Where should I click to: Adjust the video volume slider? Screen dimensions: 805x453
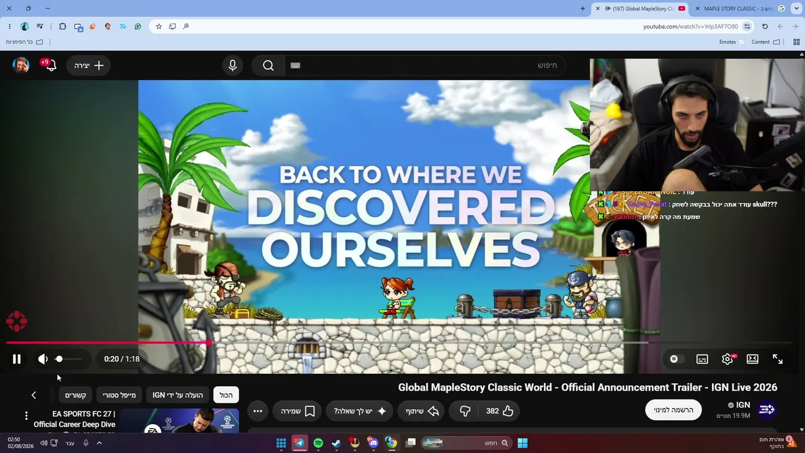pyautogui.click(x=68, y=359)
